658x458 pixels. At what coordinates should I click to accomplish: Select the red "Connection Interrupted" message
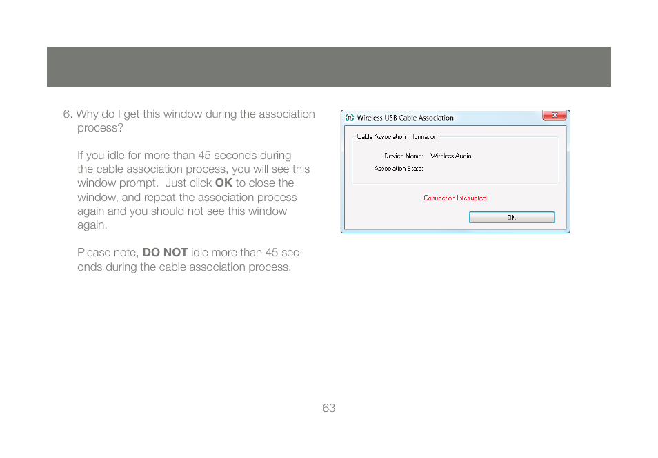(x=455, y=198)
